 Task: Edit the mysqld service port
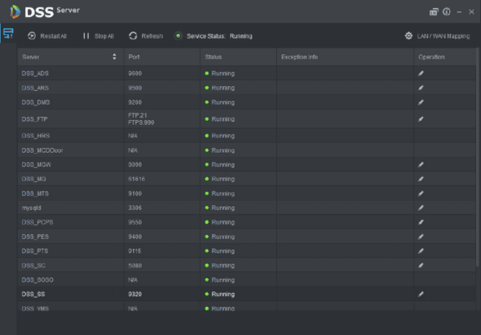421,207
